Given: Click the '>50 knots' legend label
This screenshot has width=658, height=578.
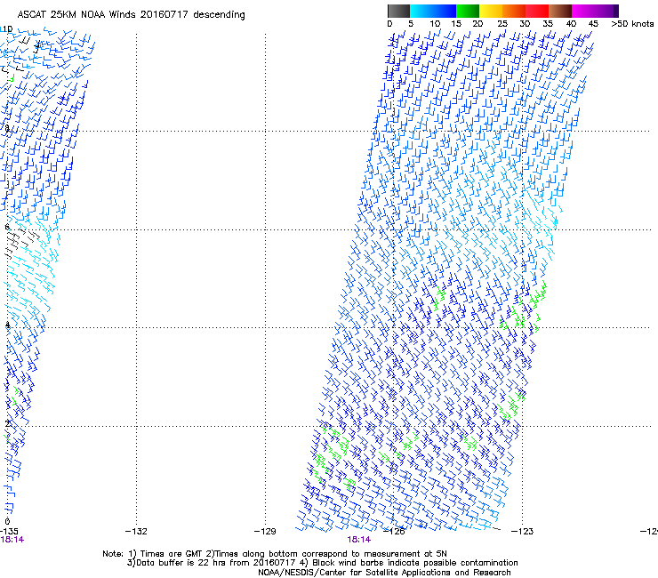Looking at the screenshot, I should point(632,24).
